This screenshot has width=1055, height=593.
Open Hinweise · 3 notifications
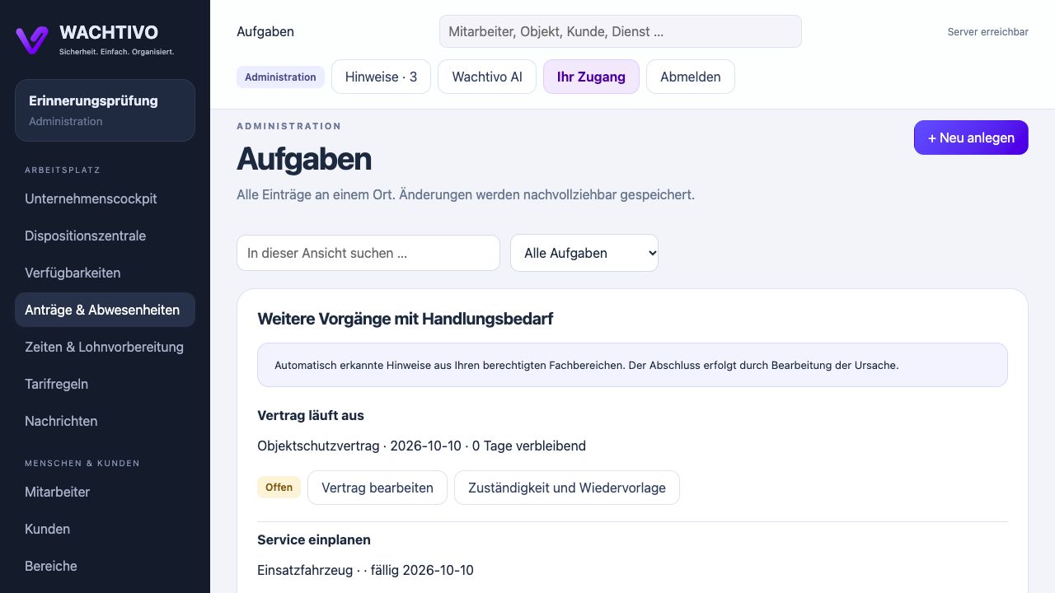(x=381, y=77)
